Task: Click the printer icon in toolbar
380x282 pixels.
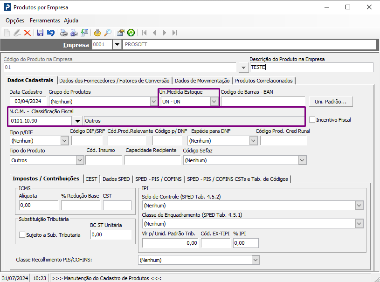Action: click(x=64, y=33)
